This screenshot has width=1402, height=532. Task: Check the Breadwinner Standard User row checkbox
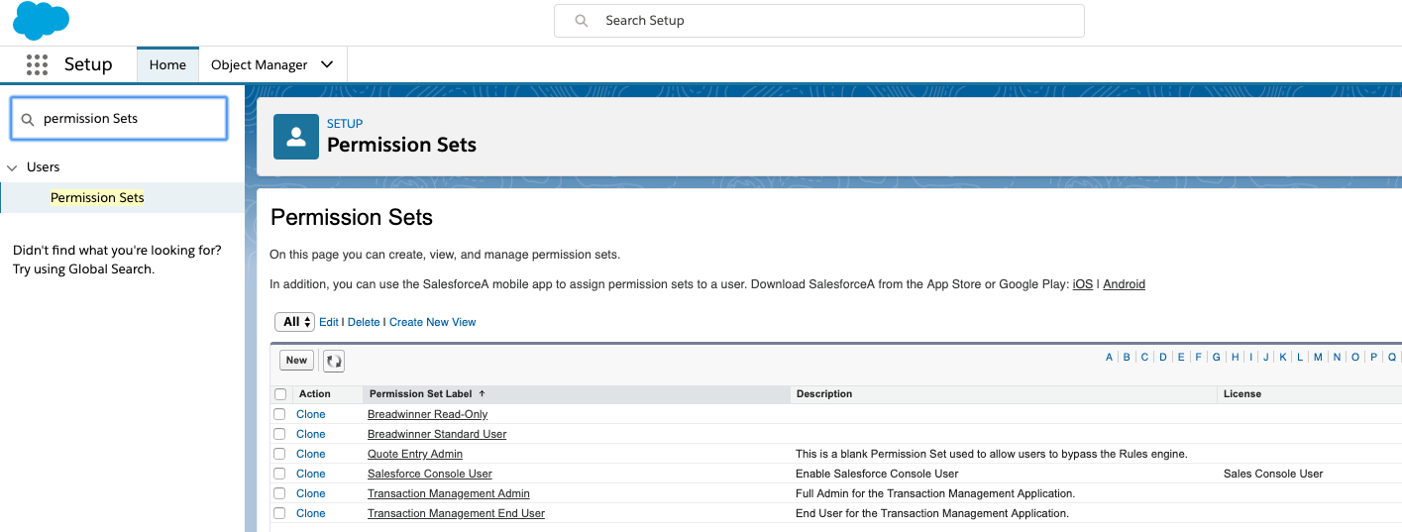click(279, 434)
